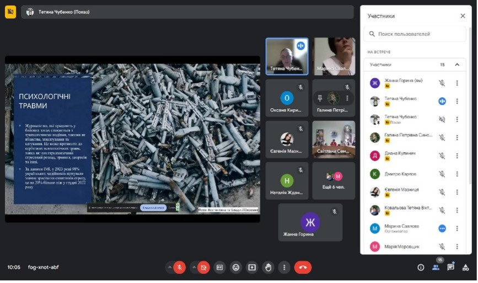Click the meeting code fog-xnot-abf
Image resolution: width=478 pixels, height=283 pixels.
tap(44, 267)
